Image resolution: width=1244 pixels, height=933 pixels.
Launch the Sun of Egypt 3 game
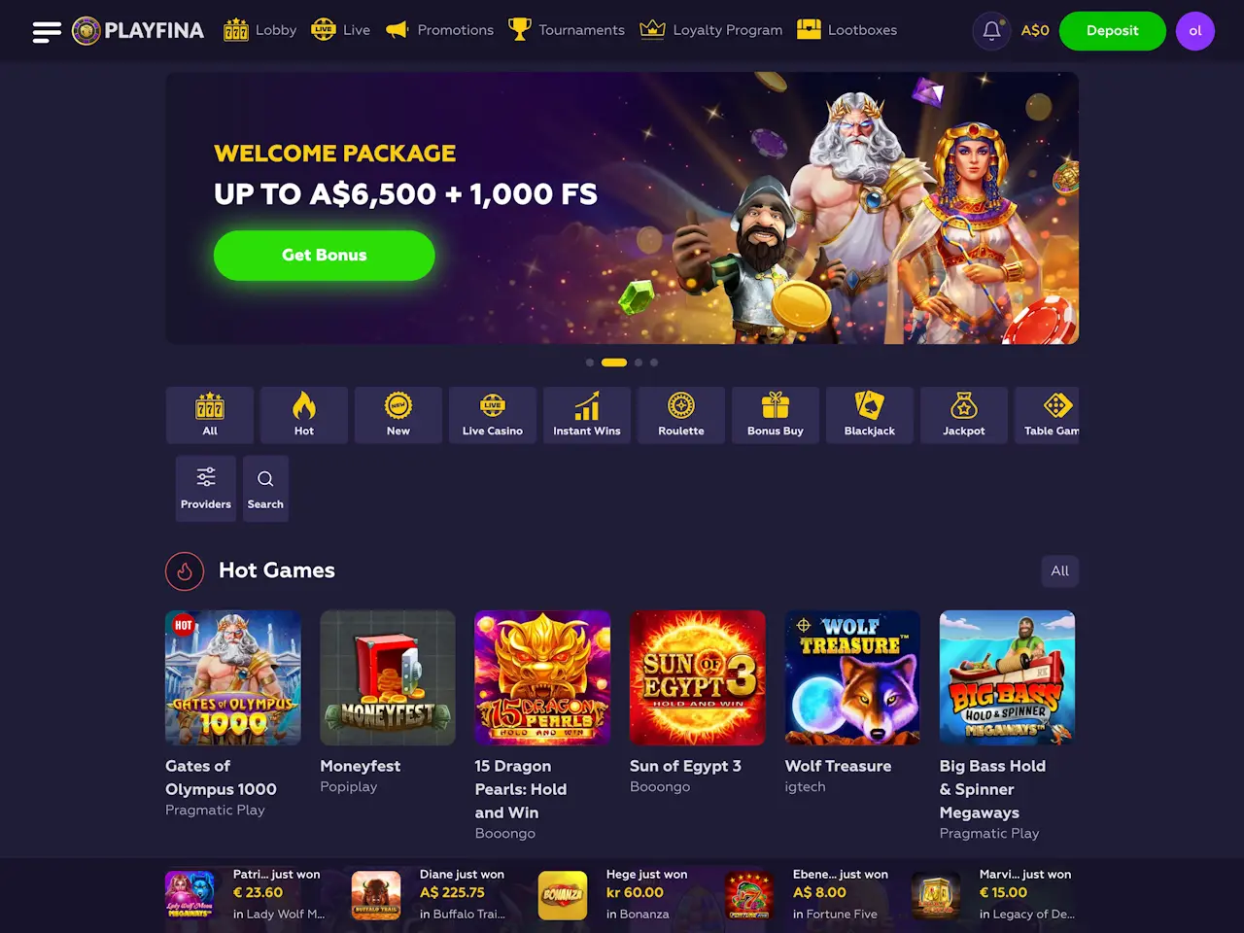click(x=698, y=677)
